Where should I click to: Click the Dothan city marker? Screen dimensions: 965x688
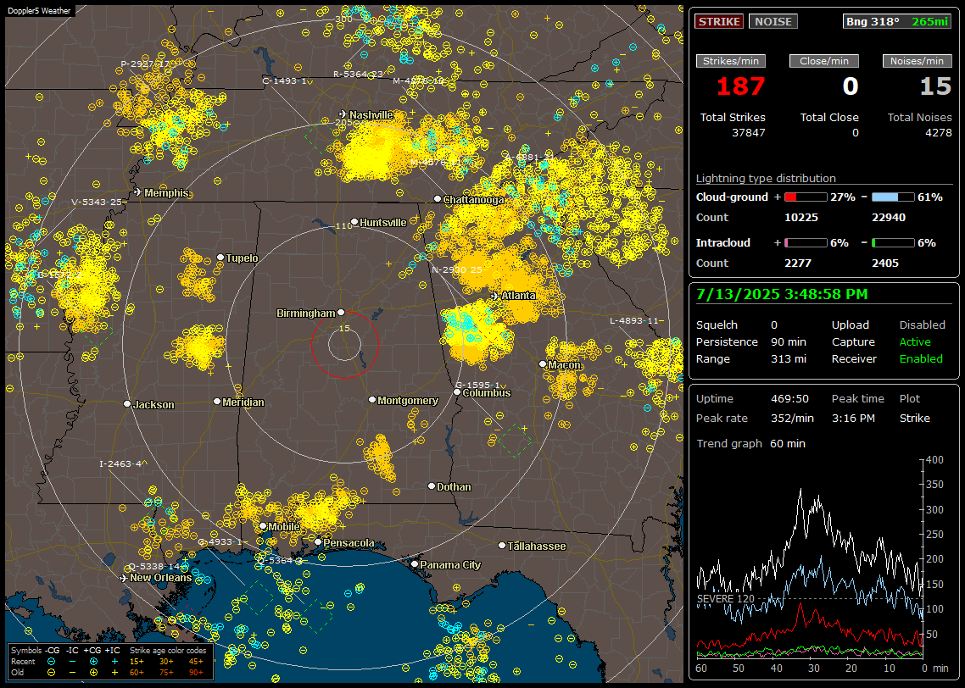click(x=432, y=485)
